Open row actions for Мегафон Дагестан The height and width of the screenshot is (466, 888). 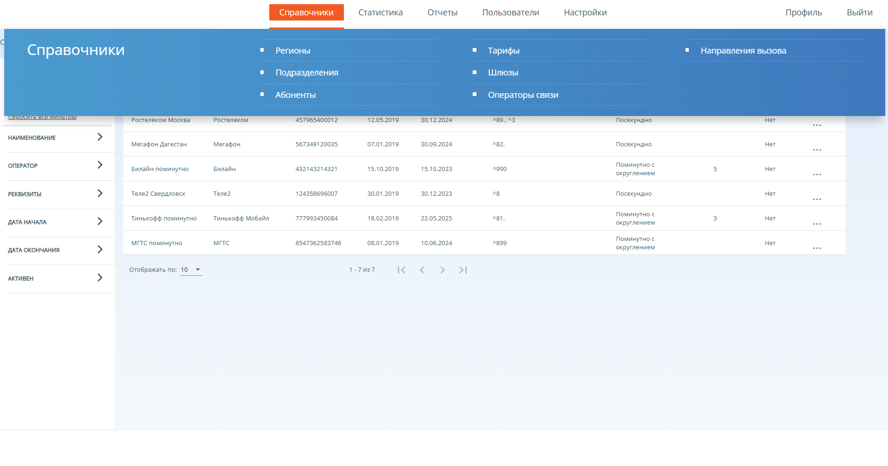click(x=817, y=150)
